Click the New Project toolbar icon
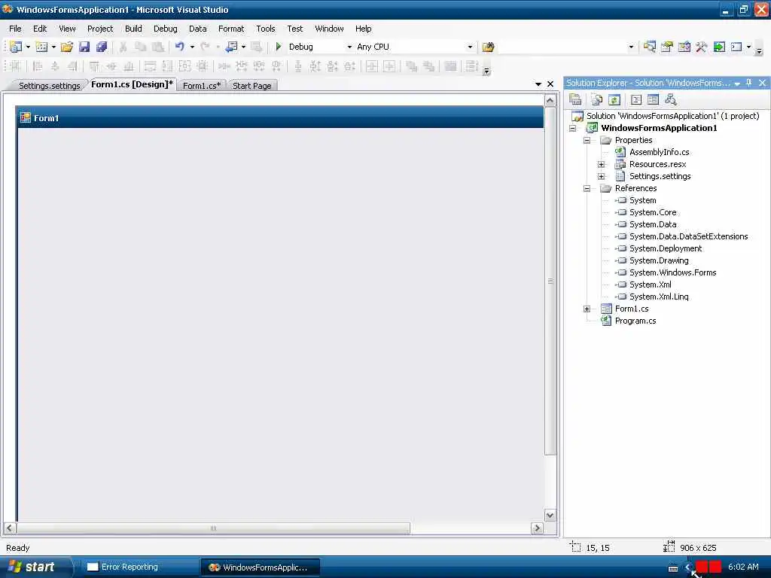Image resolution: width=771 pixels, height=578 pixels. (x=15, y=47)
